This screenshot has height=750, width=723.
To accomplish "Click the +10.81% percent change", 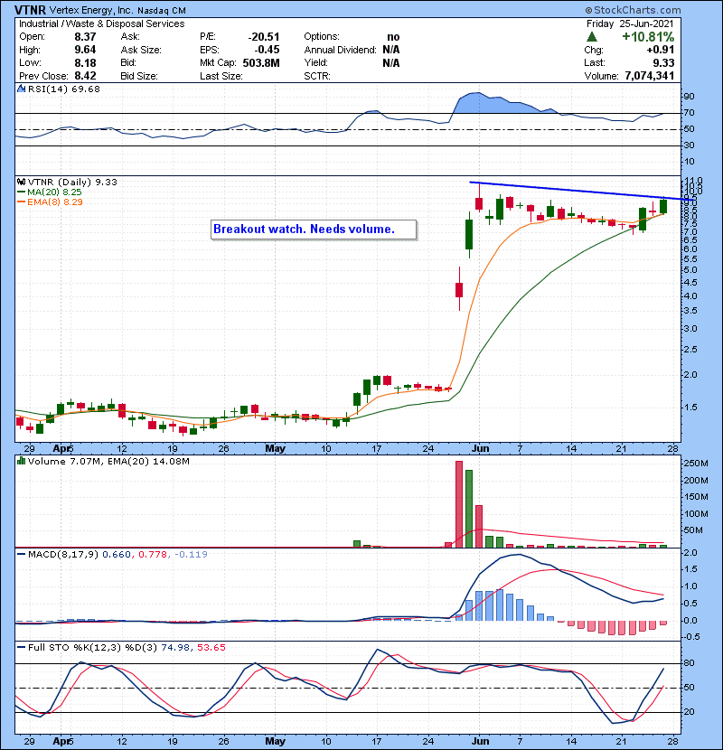I will [648, 37].
